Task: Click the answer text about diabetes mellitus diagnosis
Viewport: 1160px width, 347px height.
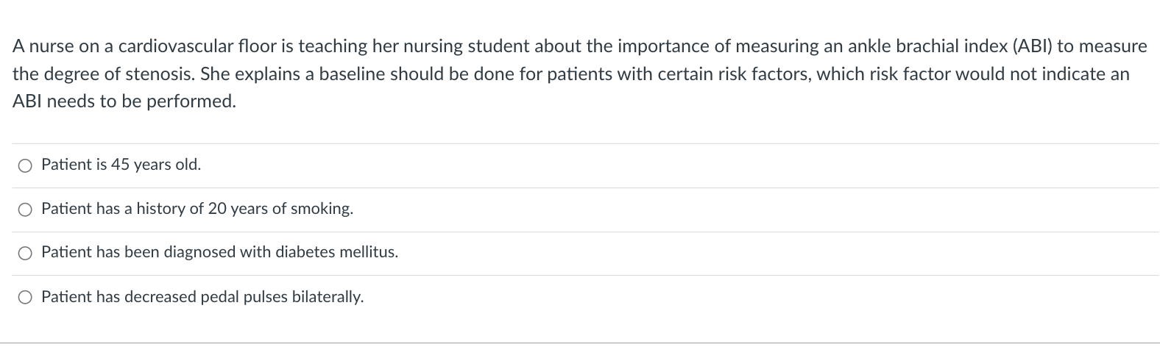Action: pyautogui.click(x=219, y=252)
